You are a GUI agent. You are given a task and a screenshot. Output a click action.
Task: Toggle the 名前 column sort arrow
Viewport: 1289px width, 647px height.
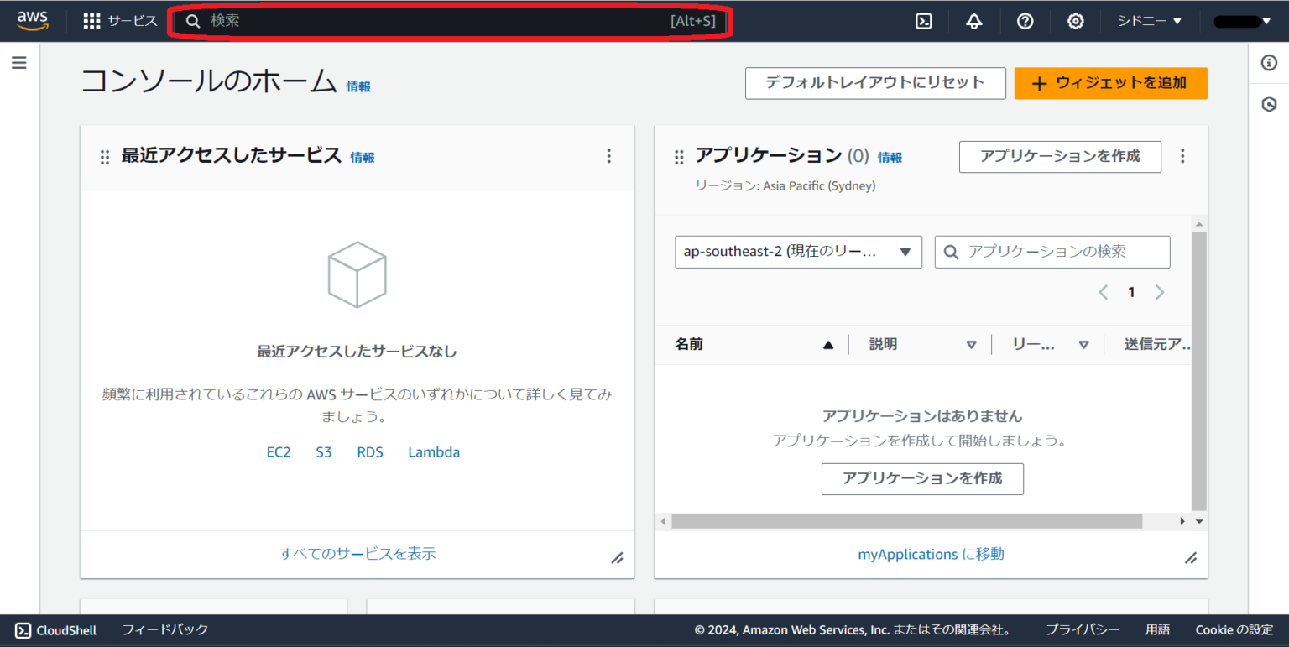[827, 344]
